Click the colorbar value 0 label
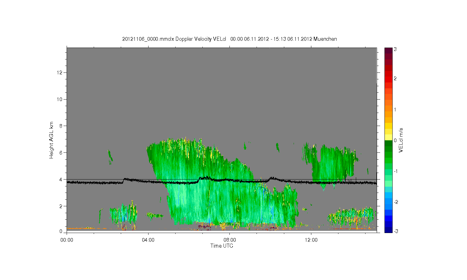The width and height of the screenshot is (467, 280). (395, 140)
